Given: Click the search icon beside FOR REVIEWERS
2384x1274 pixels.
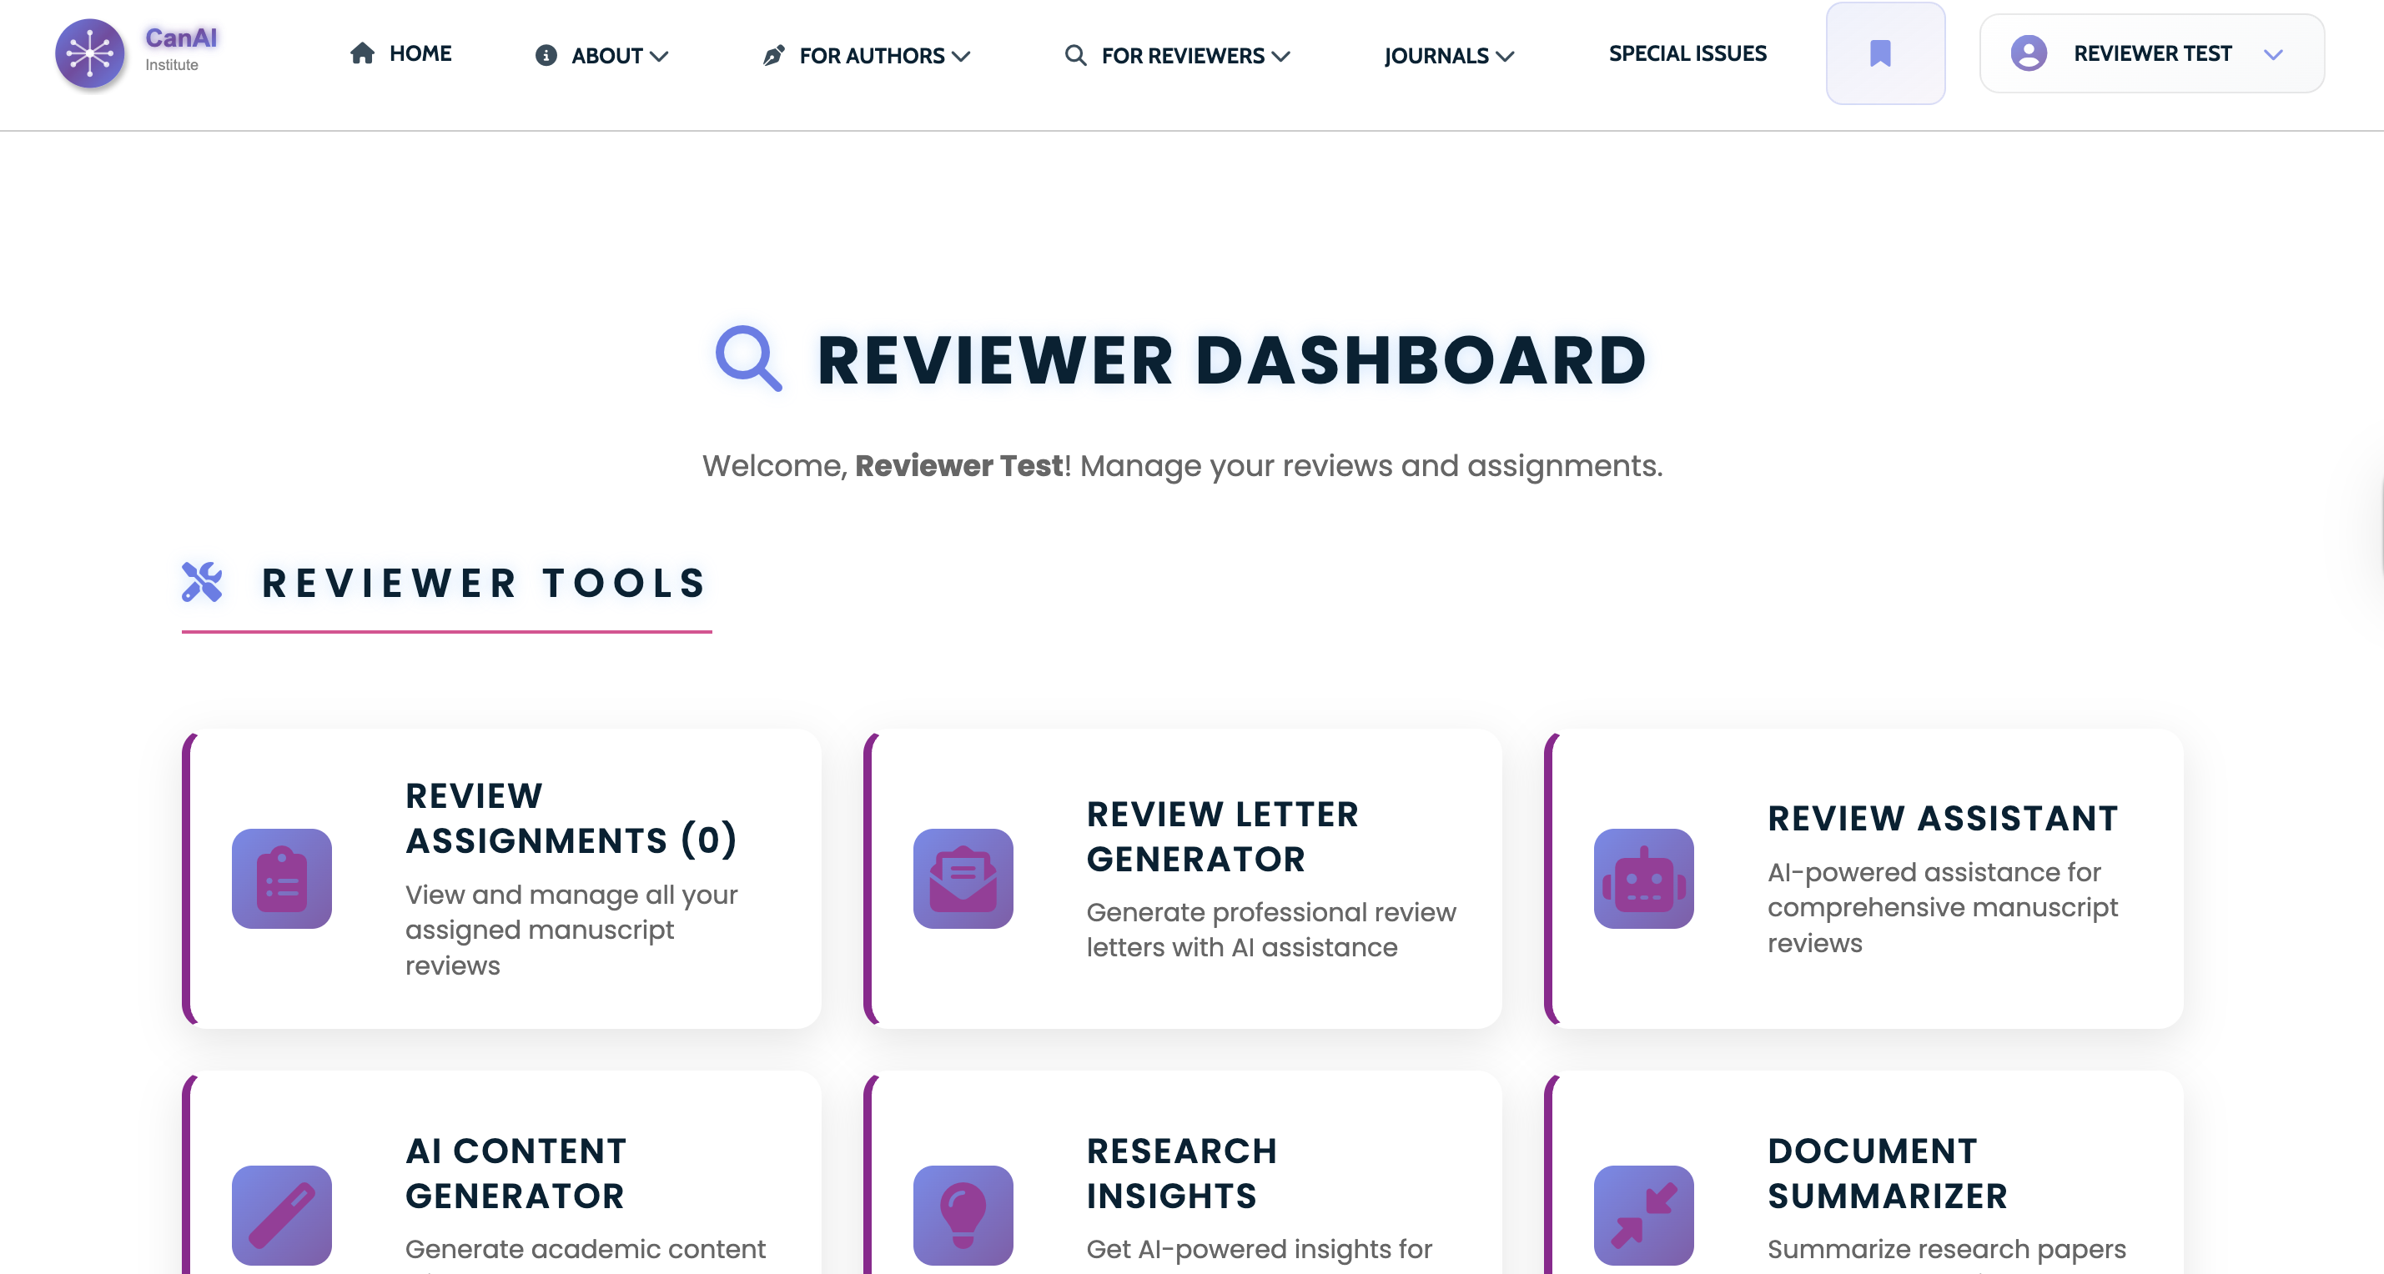Looking at the screenshot, I should [x=1074, y=56].
